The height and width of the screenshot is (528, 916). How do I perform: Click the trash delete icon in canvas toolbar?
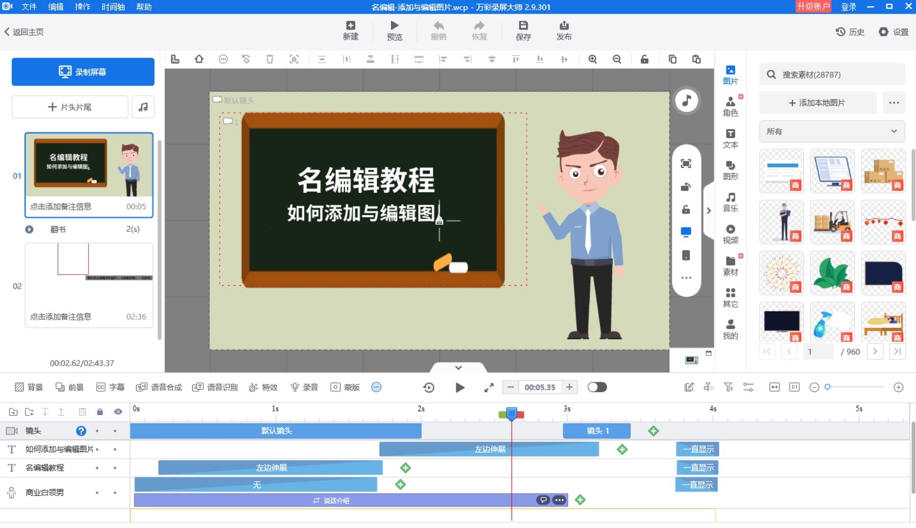270,59
